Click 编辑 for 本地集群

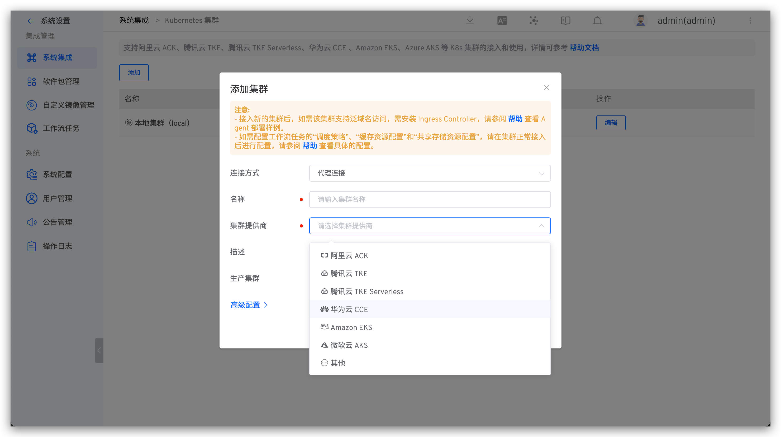[x=611, y=123]
